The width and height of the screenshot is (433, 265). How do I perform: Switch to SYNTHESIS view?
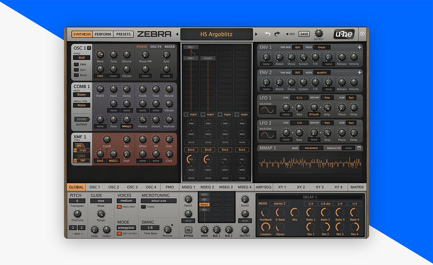(82, 34)
